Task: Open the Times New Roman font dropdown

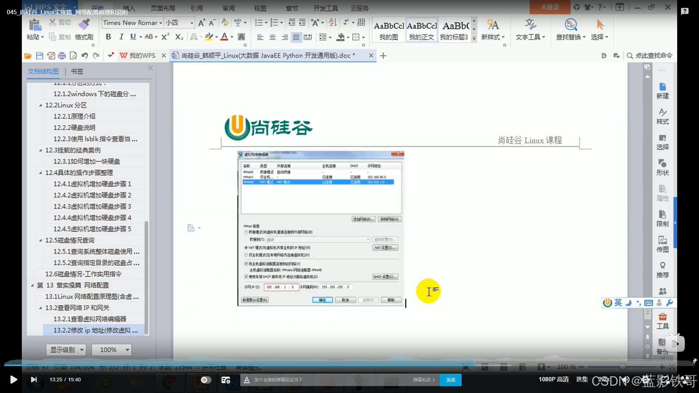Action: click(160, 23)
